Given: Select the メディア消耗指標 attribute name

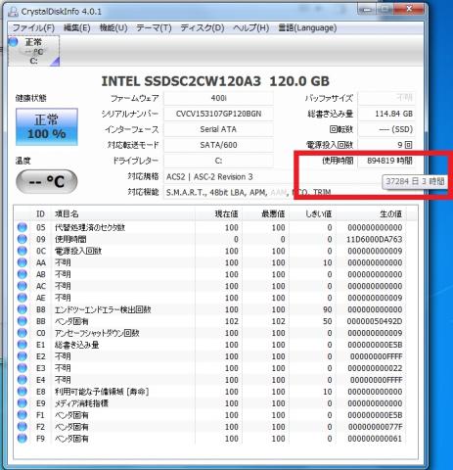Looking at the screenshot, I should [x=81, y=403].
